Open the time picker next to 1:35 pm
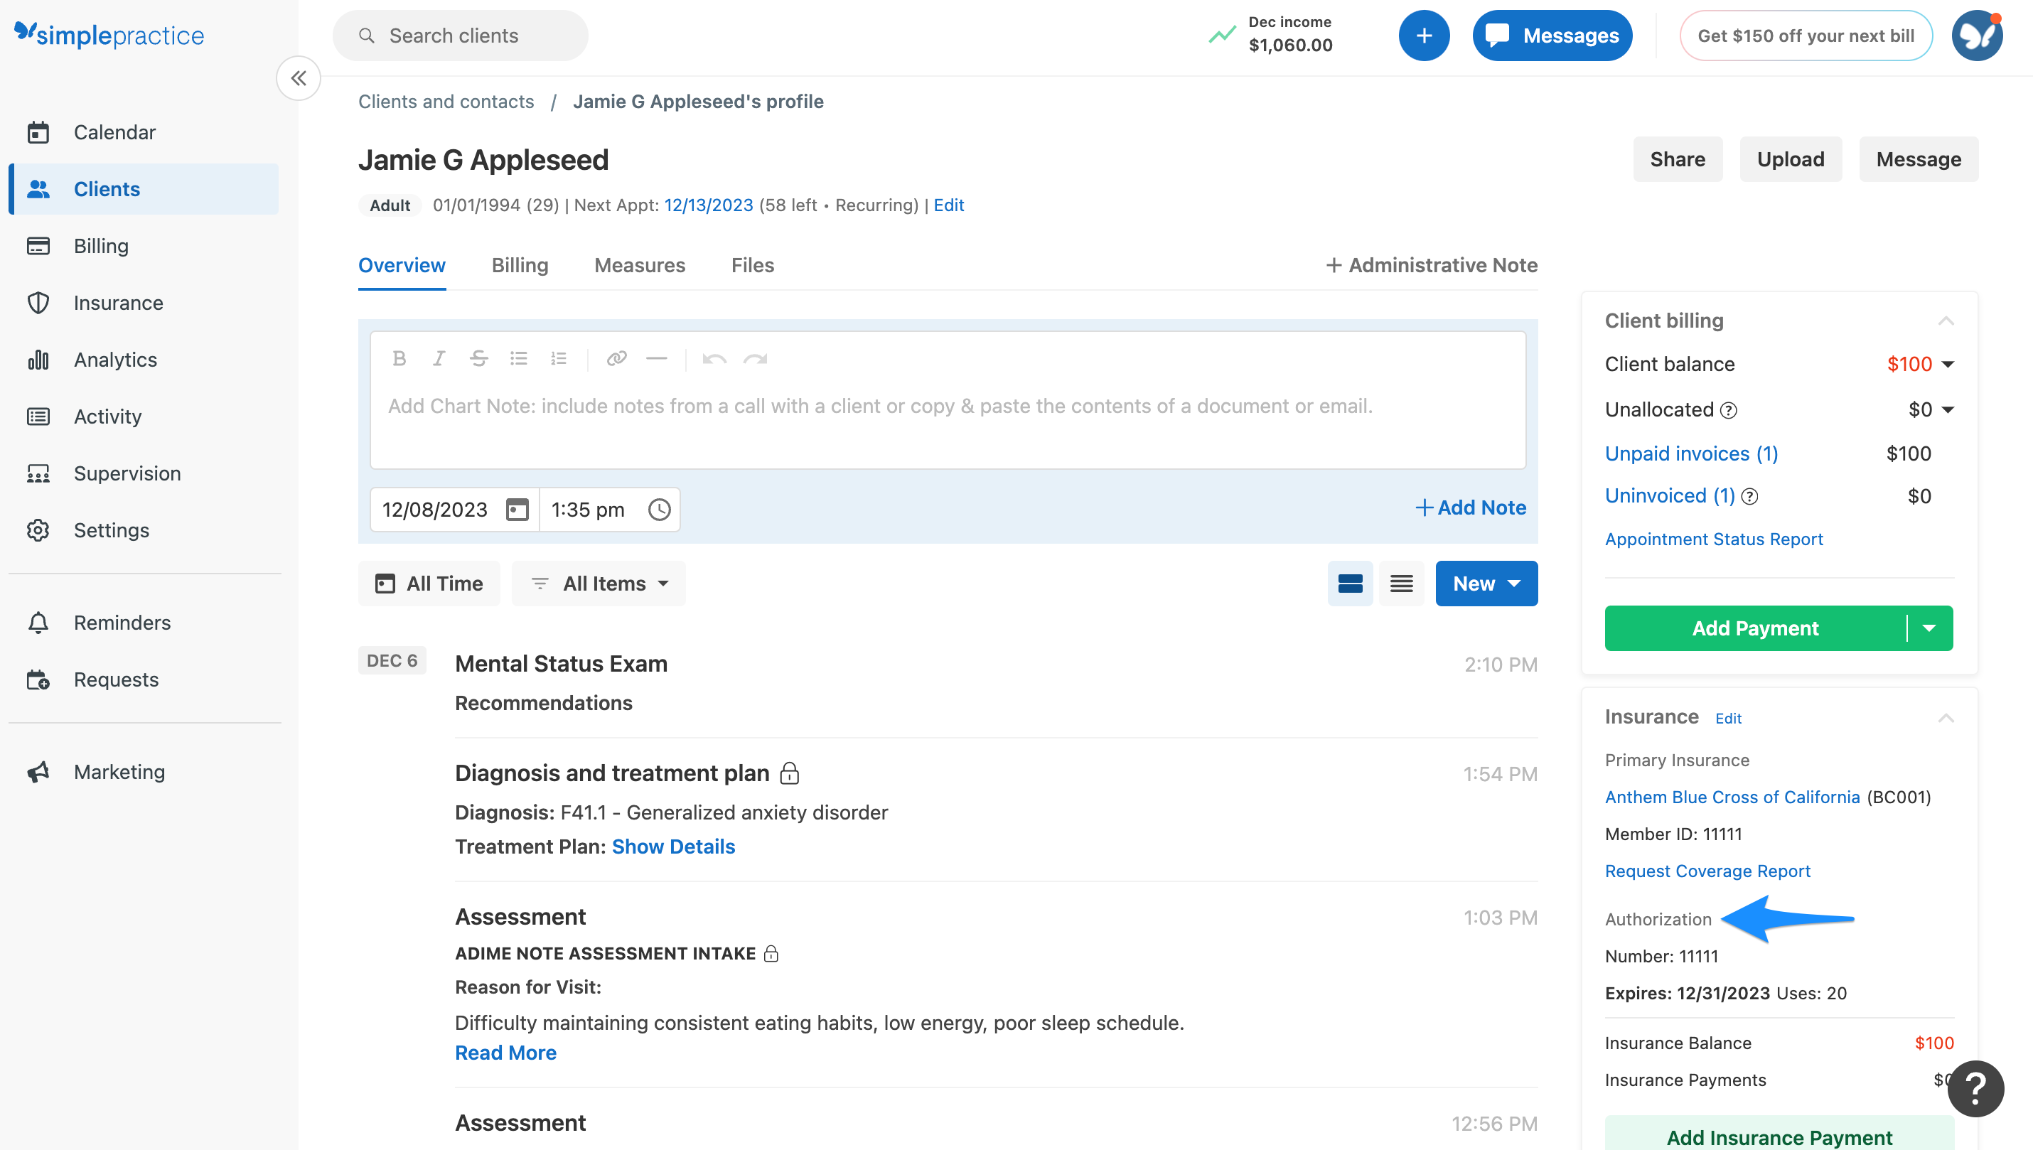The image size is (2033, 1150). pyautogui.click(x=659, y=510)
